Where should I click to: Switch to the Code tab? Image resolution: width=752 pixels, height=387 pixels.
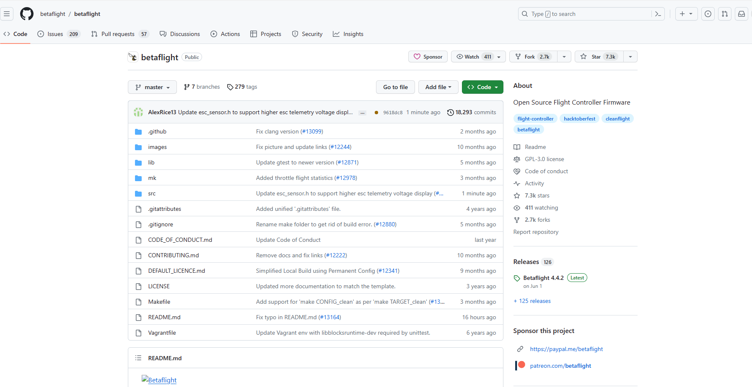click(16, 34)
